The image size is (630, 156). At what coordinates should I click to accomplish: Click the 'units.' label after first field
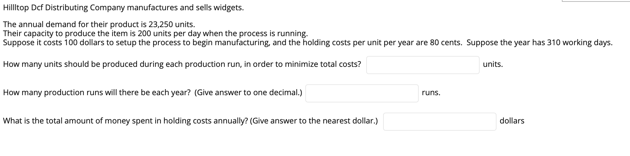(493, 64)
